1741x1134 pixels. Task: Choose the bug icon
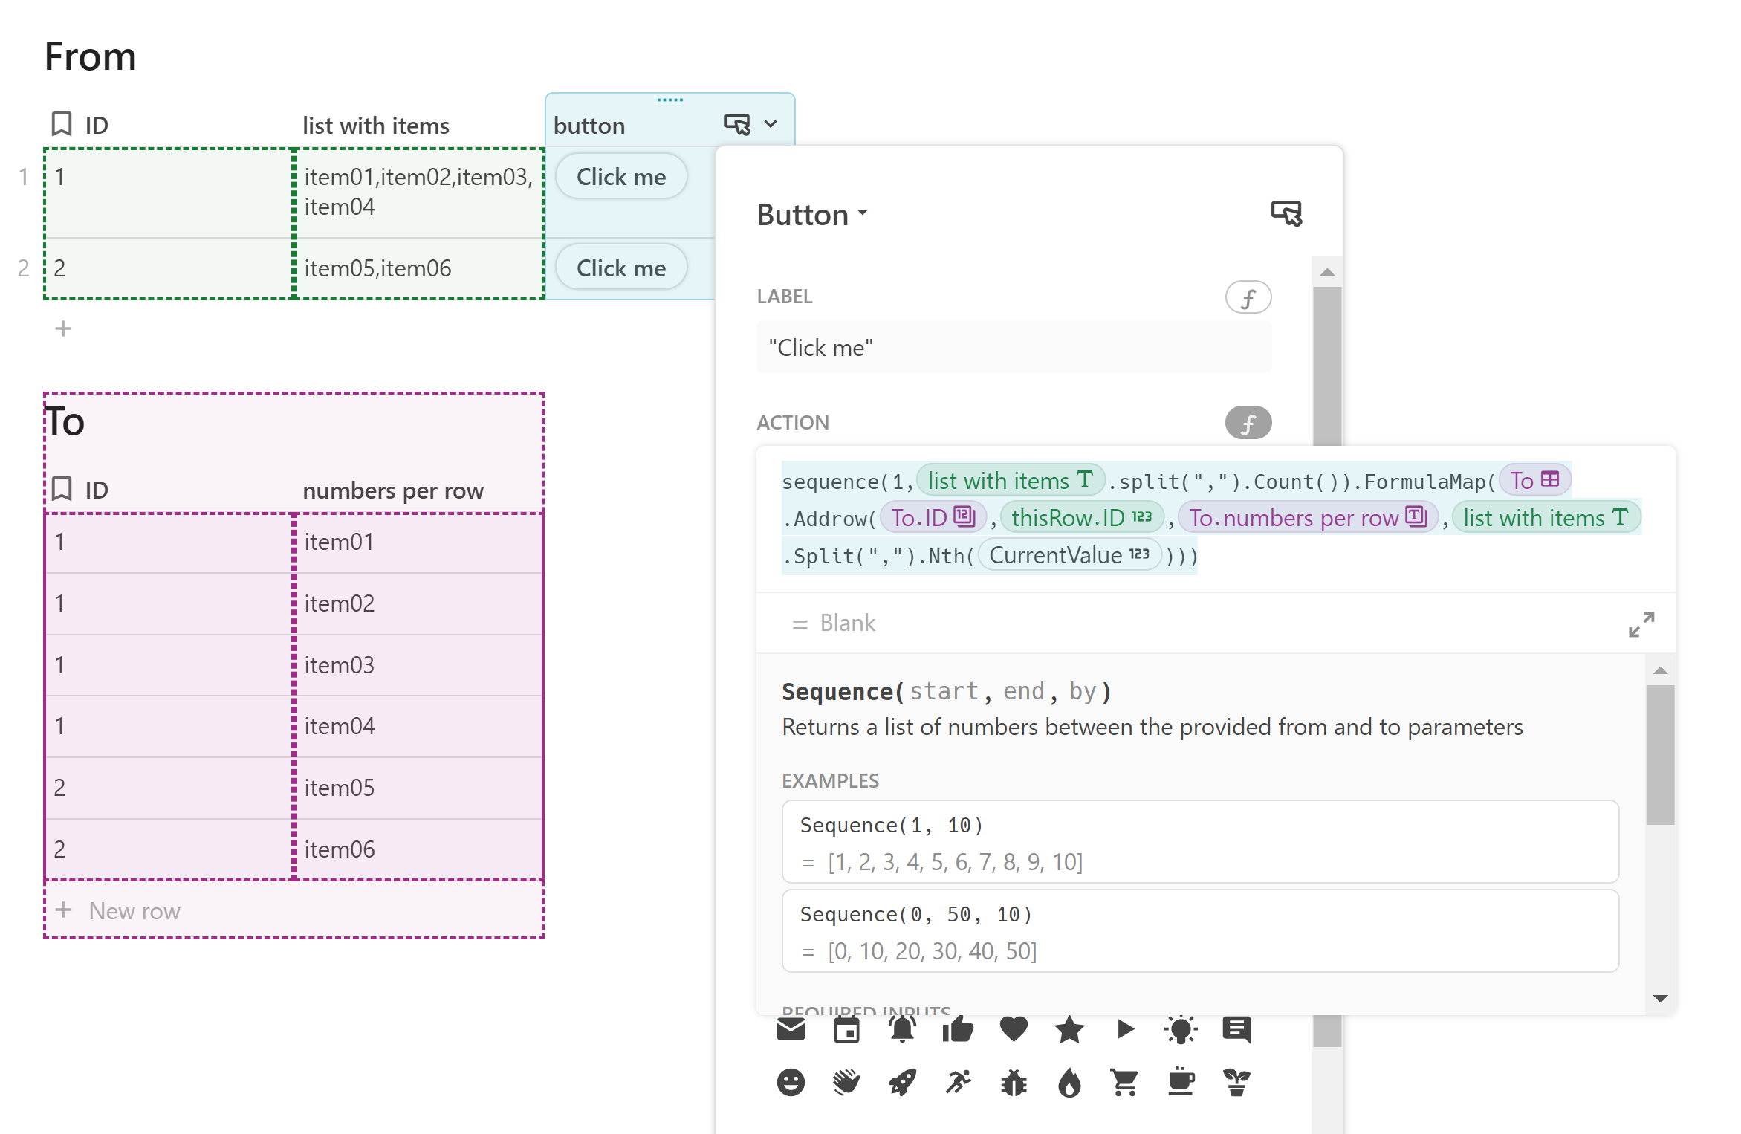[x=1014, y=1083]
